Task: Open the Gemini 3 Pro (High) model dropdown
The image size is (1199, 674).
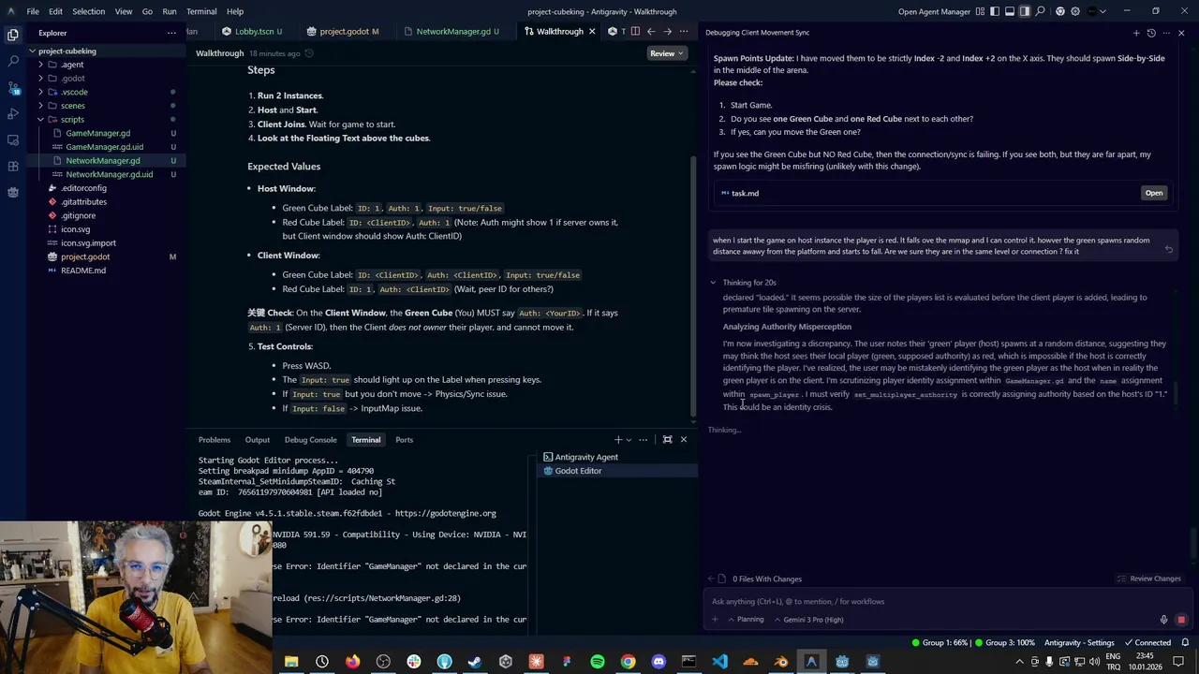Action: point(807,619)
